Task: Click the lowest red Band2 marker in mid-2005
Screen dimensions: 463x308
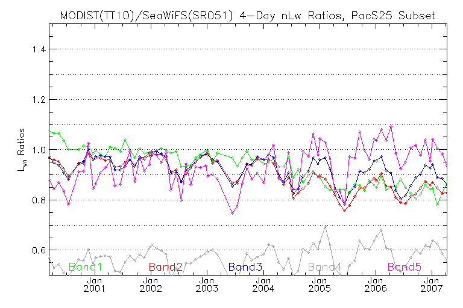Action: pos(344,210)
